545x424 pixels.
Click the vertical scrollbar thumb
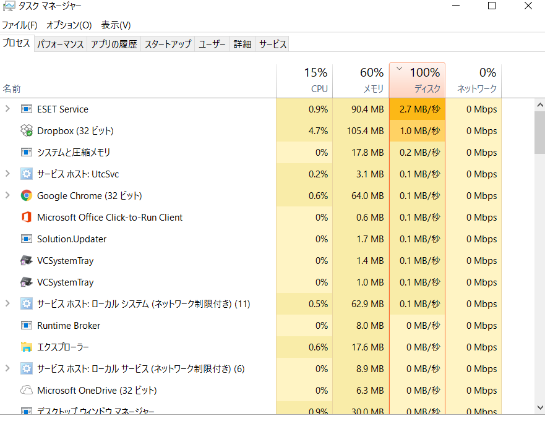tap(540, 132)
